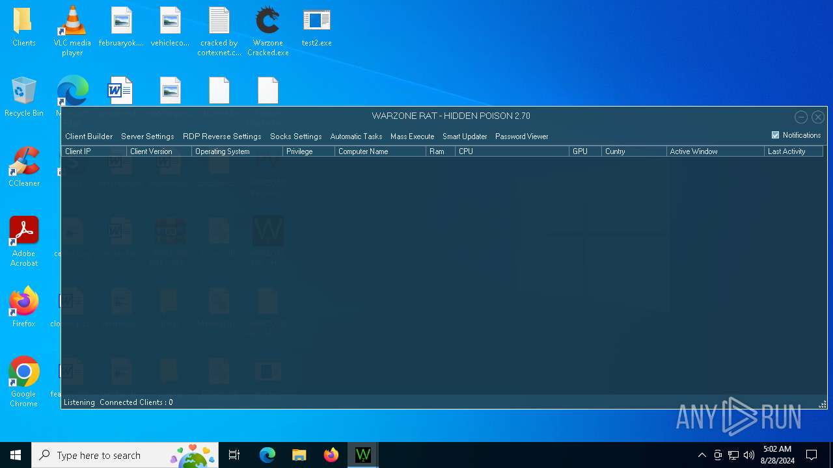Viewport: 833px width, 468px height.
Task: Sort by GPU column header
Action: (586, 151)
